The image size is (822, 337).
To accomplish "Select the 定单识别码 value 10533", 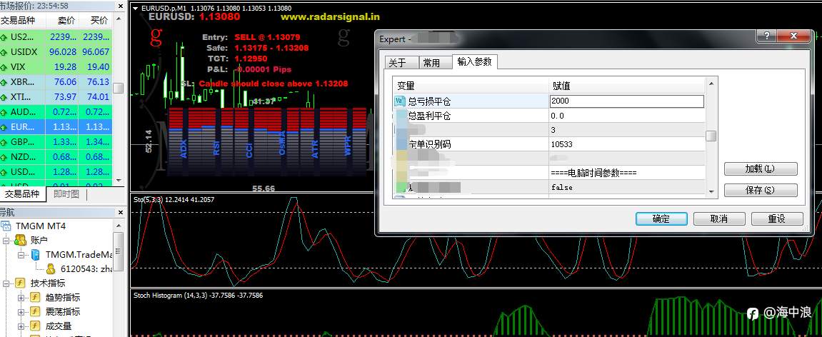I will [x=626, y=144].
